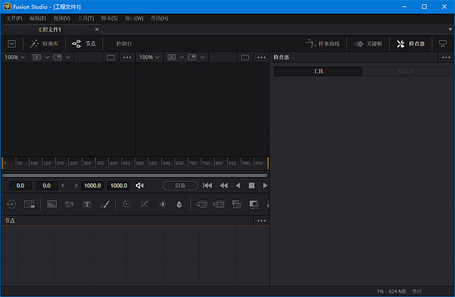
Task: Switch to the 工具 tab in inspector
Action: 318,72
